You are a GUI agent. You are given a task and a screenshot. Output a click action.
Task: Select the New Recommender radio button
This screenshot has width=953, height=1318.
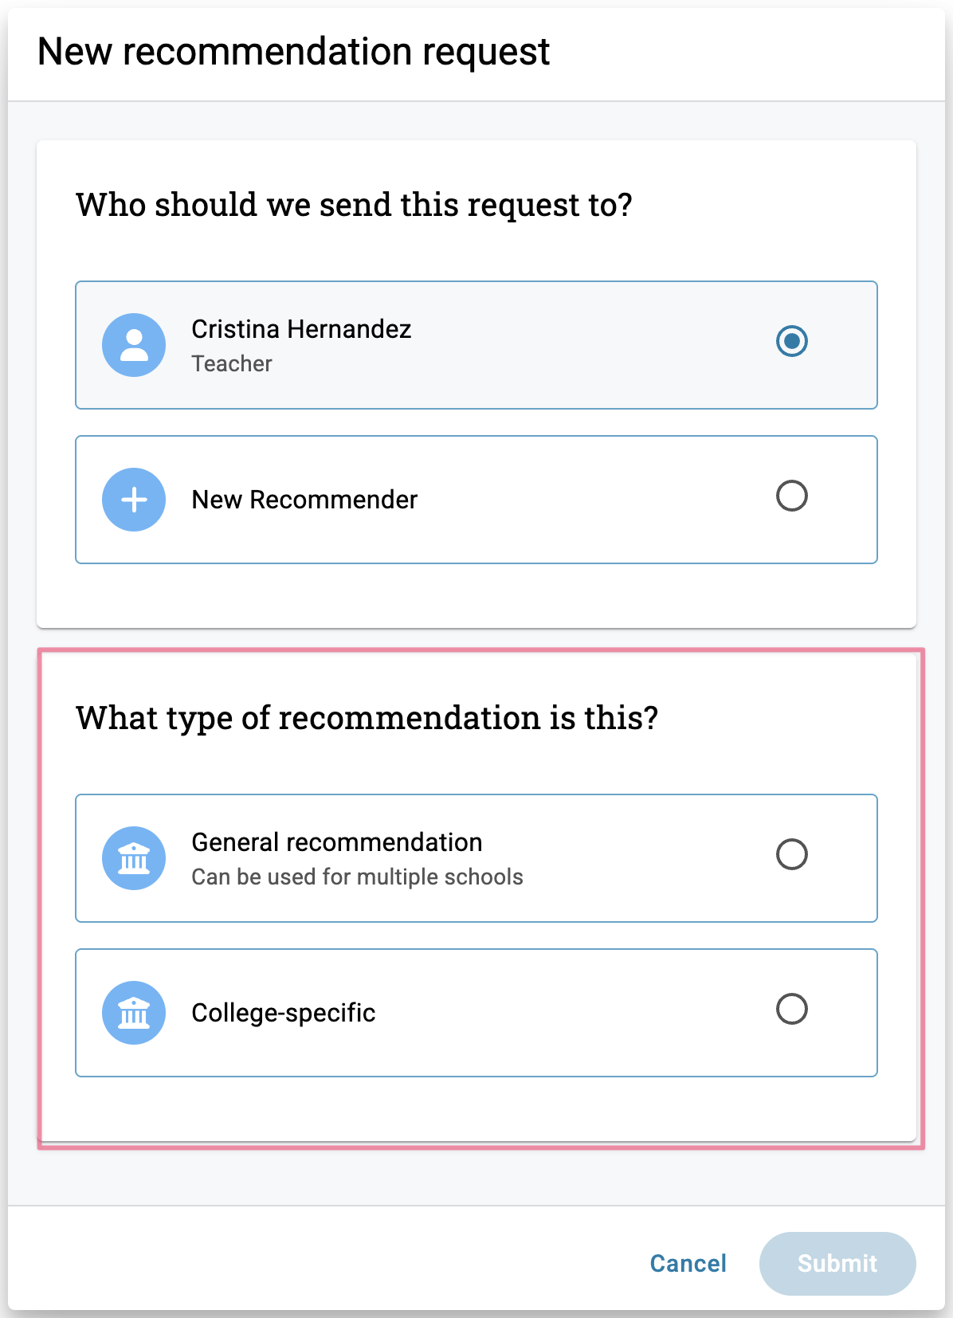(x=791, y=496)
